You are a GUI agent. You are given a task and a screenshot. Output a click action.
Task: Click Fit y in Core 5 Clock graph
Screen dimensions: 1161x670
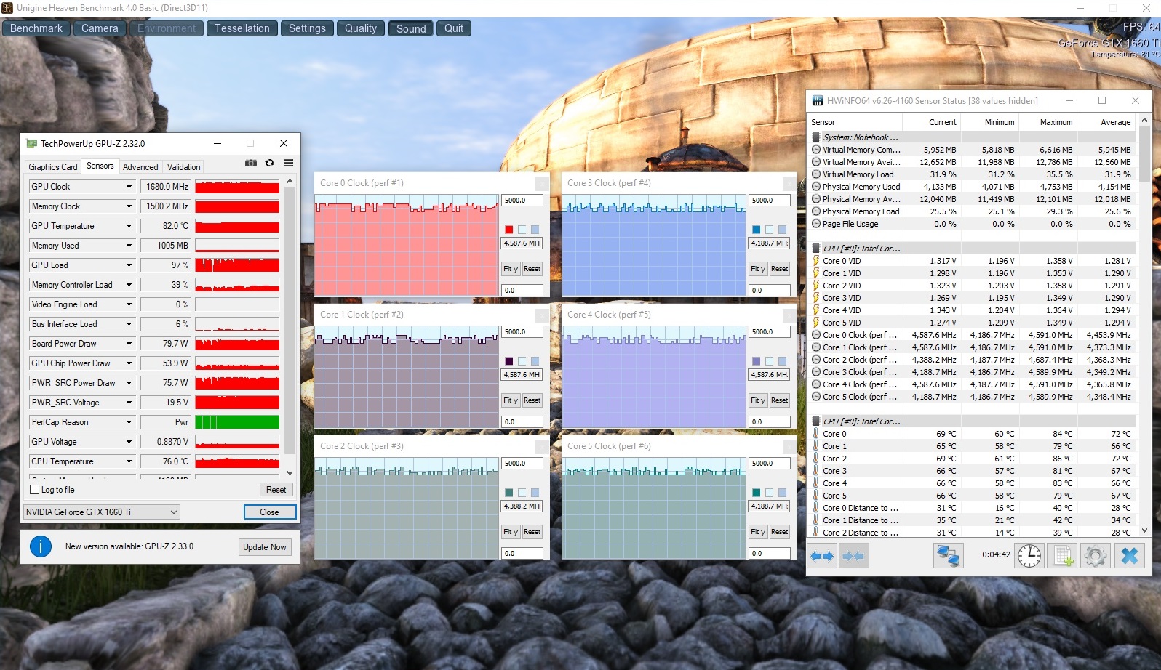point(758,532)
